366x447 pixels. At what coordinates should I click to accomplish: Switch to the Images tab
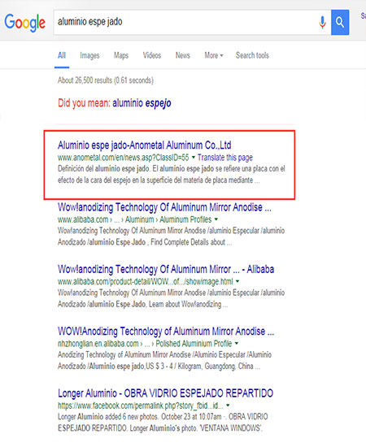pos(89,55)
